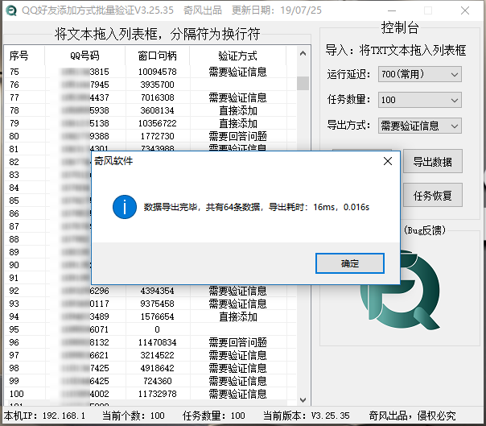Click 任务数量: 100 in status bar

click(x=214, y=416)
